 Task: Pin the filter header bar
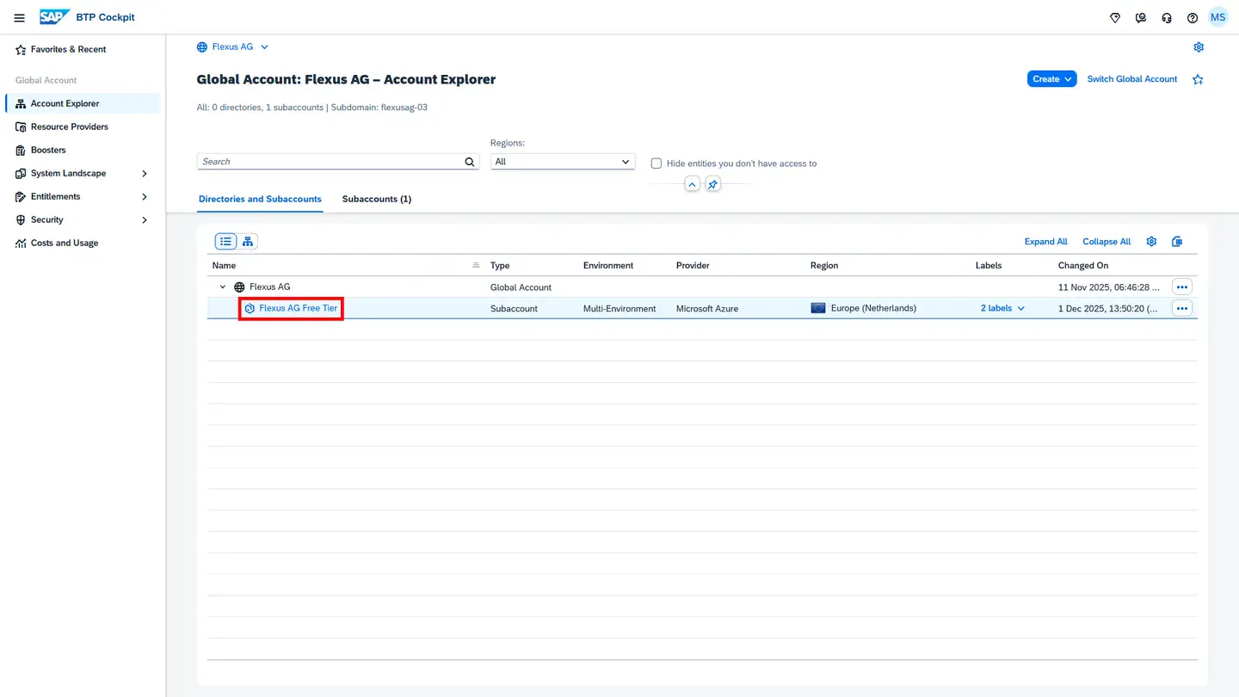coord(712,184)
